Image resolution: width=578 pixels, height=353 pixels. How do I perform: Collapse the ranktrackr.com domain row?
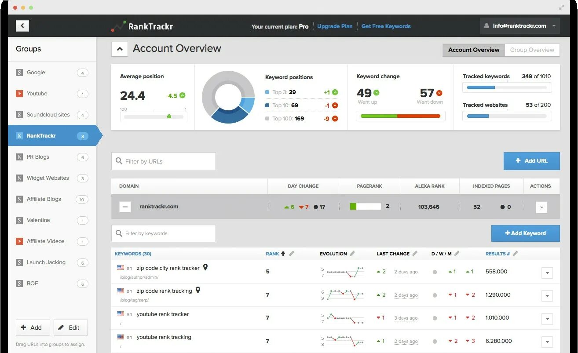125,207
